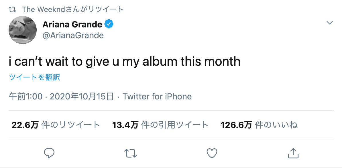Click the reply speech bubble icon
The height and width of the screenshot is (168, 342).
(x=49, y=153)
